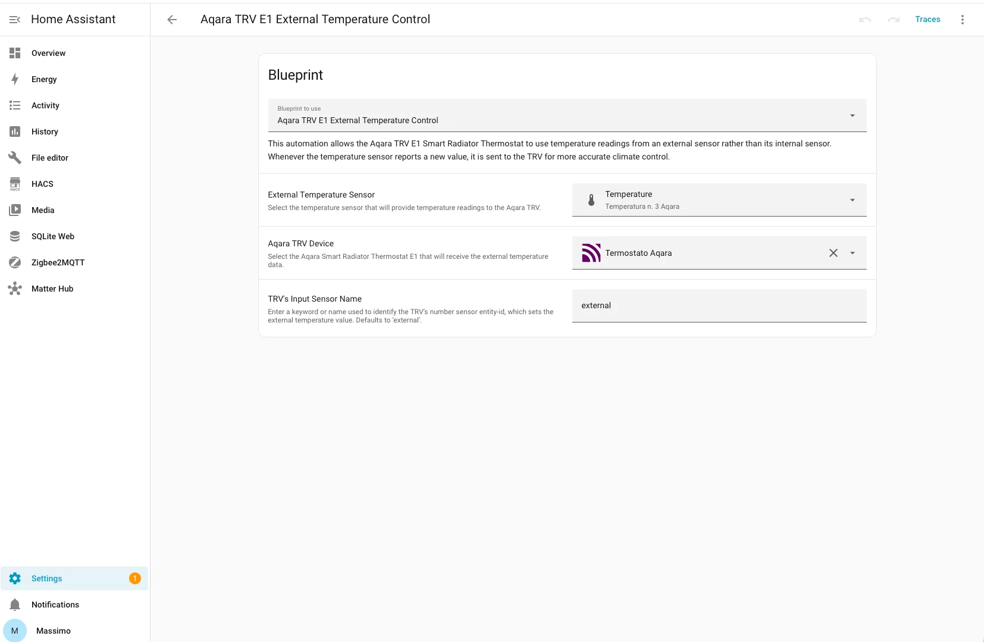The image size is (984, 642).
Task: Click the History chart icon
Action: tap(15, 131)
